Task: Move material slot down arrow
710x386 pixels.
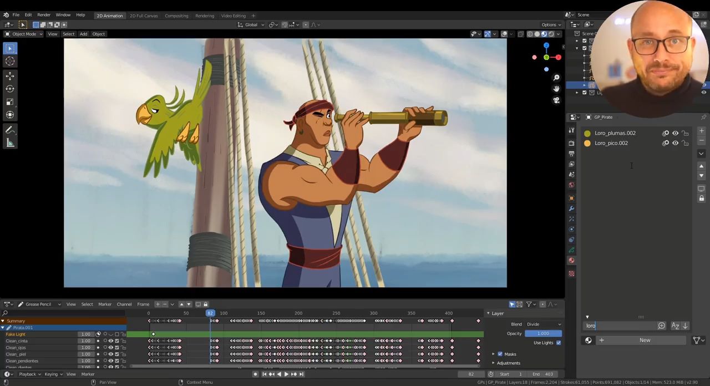Action: [701, 175]
